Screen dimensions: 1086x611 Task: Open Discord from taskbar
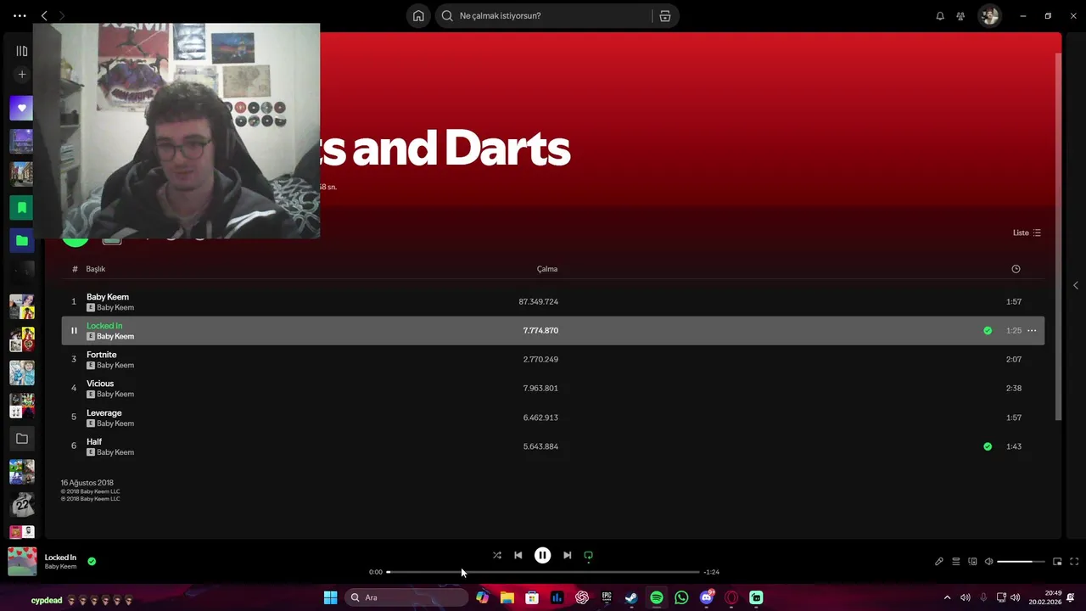707,597
